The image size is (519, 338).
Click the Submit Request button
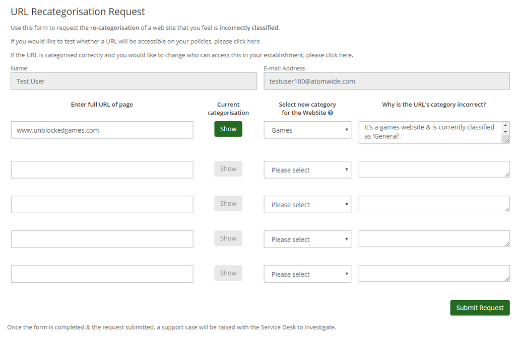point(479,307)
